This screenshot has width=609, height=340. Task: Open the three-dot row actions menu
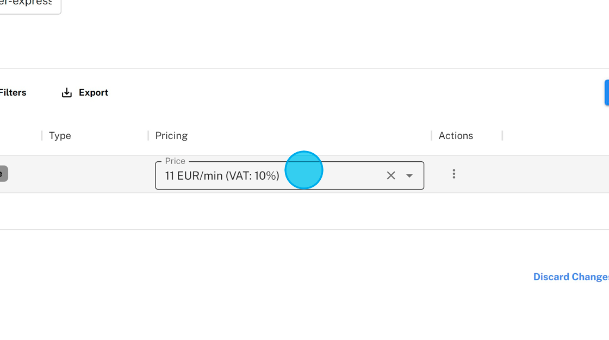[x=454, y=174]
